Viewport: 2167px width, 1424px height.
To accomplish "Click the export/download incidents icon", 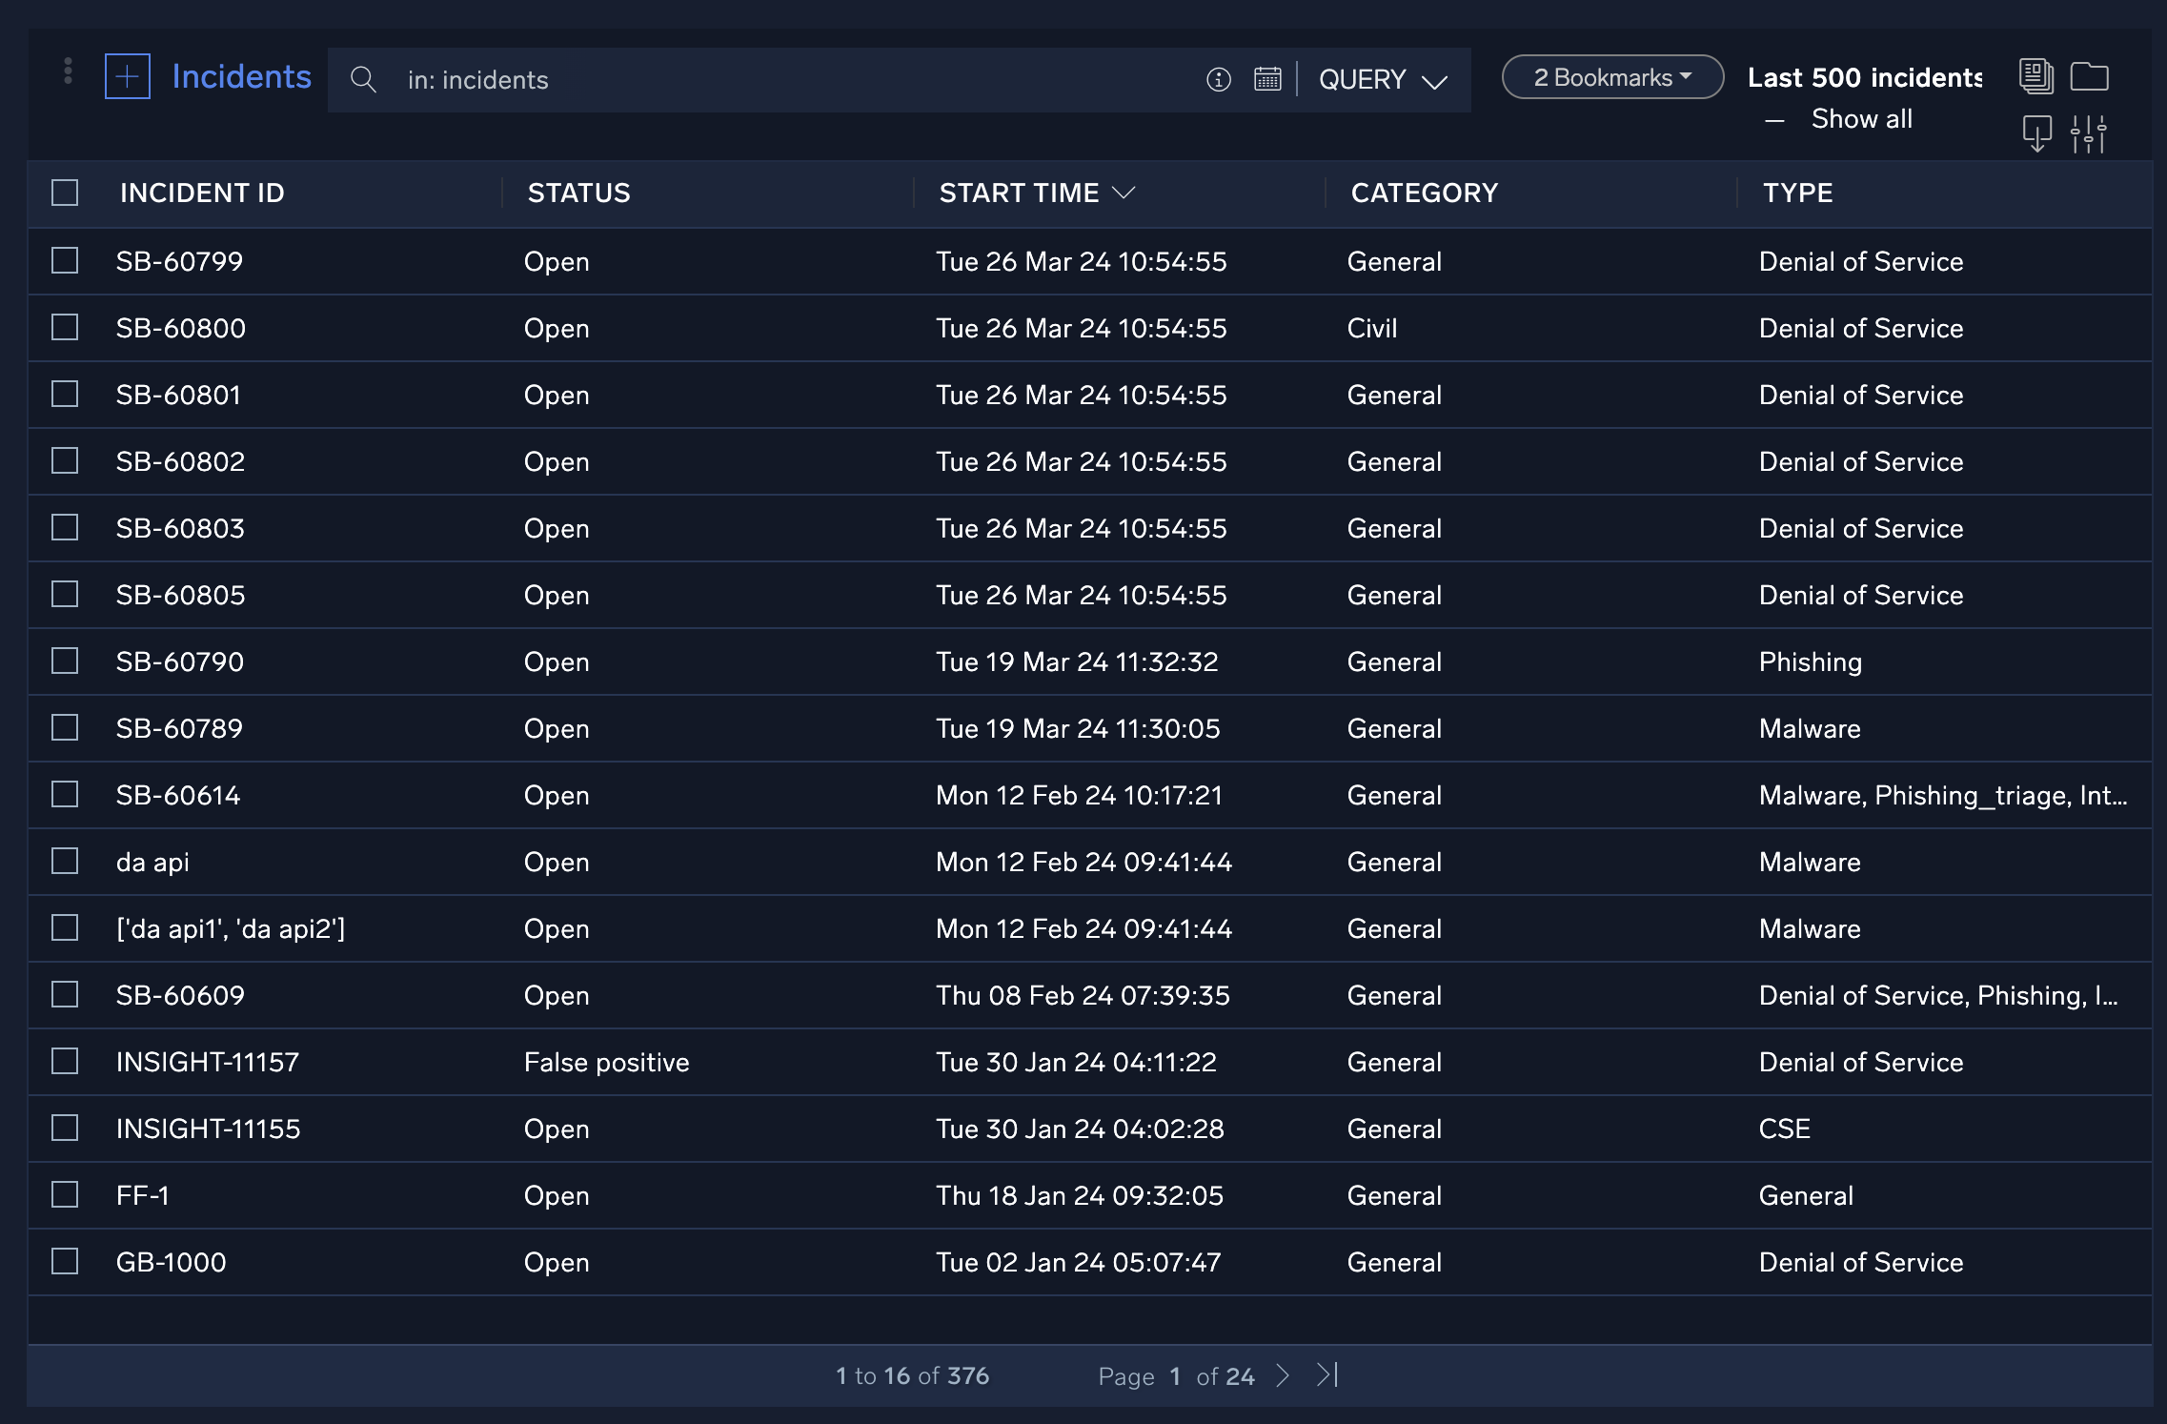I will point(2038,132).
